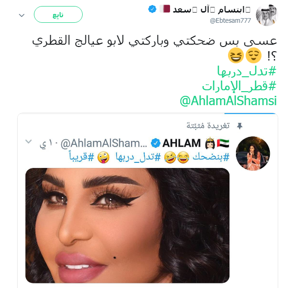Open the tweet options chevron beside follow
This screenshot has width=294, height=288.
tap(22, 15)
